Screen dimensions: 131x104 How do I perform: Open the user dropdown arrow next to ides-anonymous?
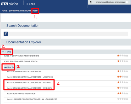coord(127,2)
